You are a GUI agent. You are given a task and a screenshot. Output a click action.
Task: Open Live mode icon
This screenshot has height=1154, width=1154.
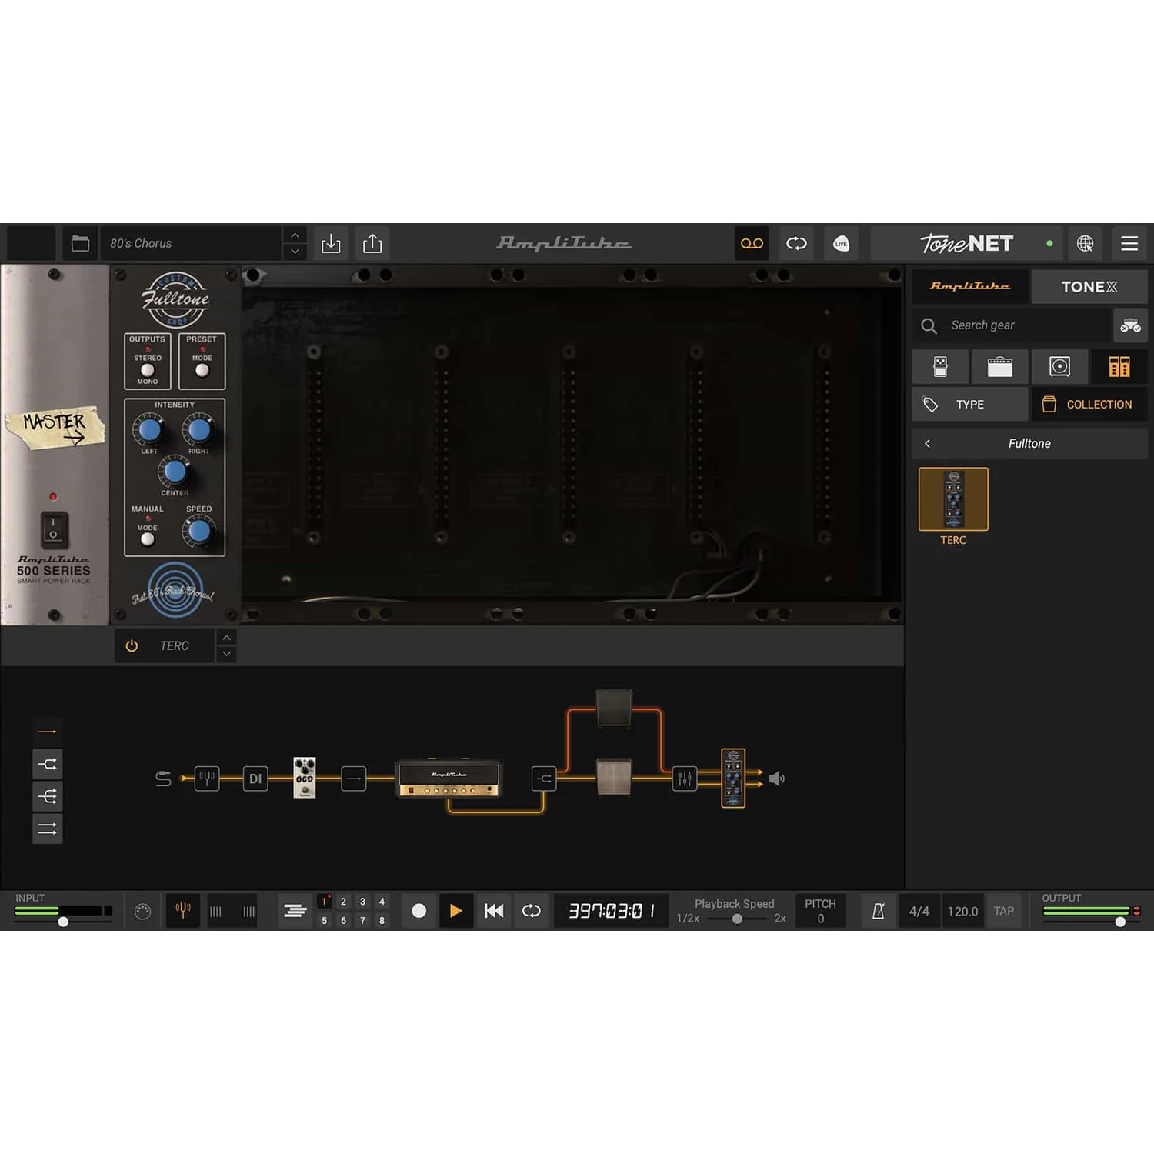pos(841,243)
